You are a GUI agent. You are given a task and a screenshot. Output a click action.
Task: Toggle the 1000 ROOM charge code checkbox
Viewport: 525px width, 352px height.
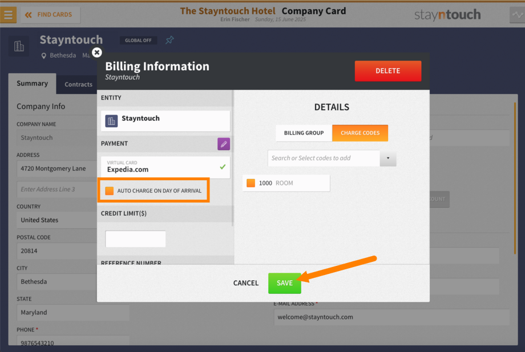pyautogui.click(x=251, y=183)
